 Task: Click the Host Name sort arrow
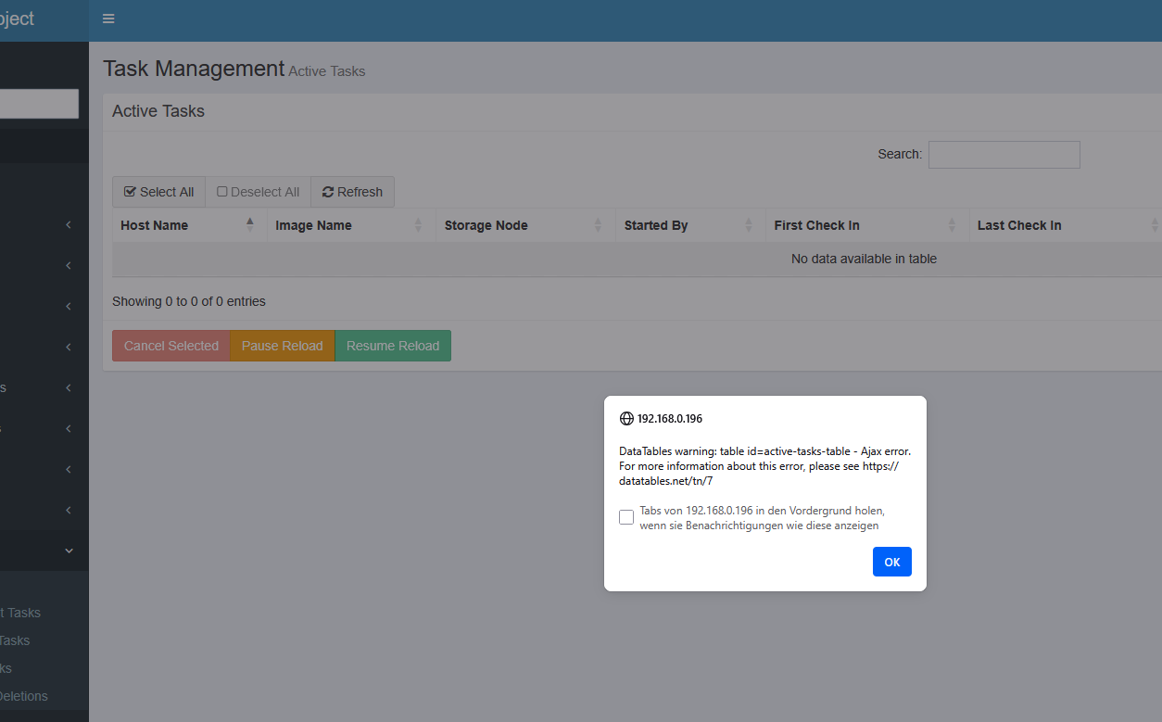(250, 224)
